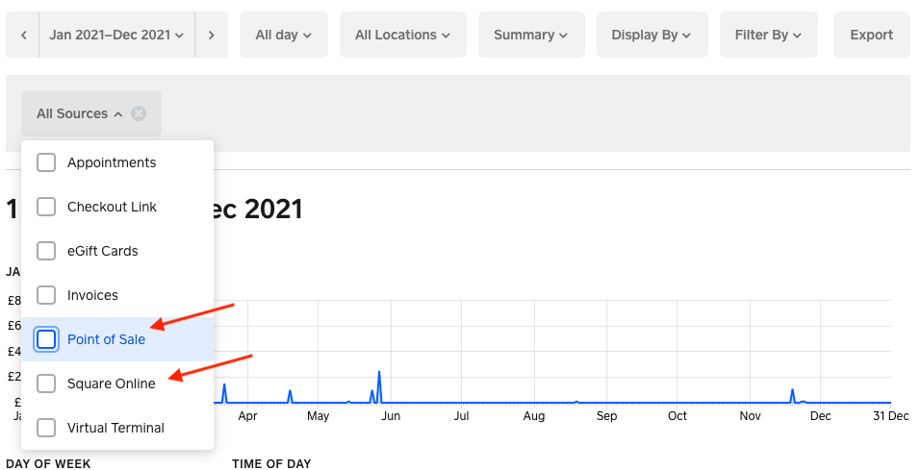Check the Square Online checkbox
The image size is (921, 470).
coord(46,383)
